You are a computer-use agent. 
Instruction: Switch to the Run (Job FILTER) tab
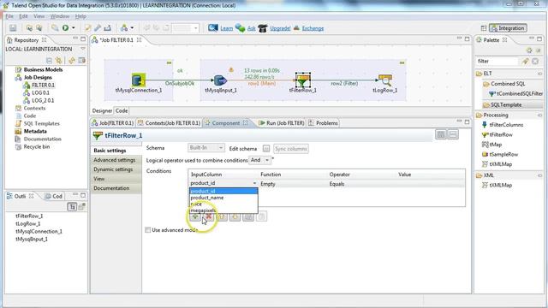coord(281,123)
